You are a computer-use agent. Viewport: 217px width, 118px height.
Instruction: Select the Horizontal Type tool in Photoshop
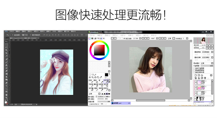pyautogui.click(x=6, y=86)
